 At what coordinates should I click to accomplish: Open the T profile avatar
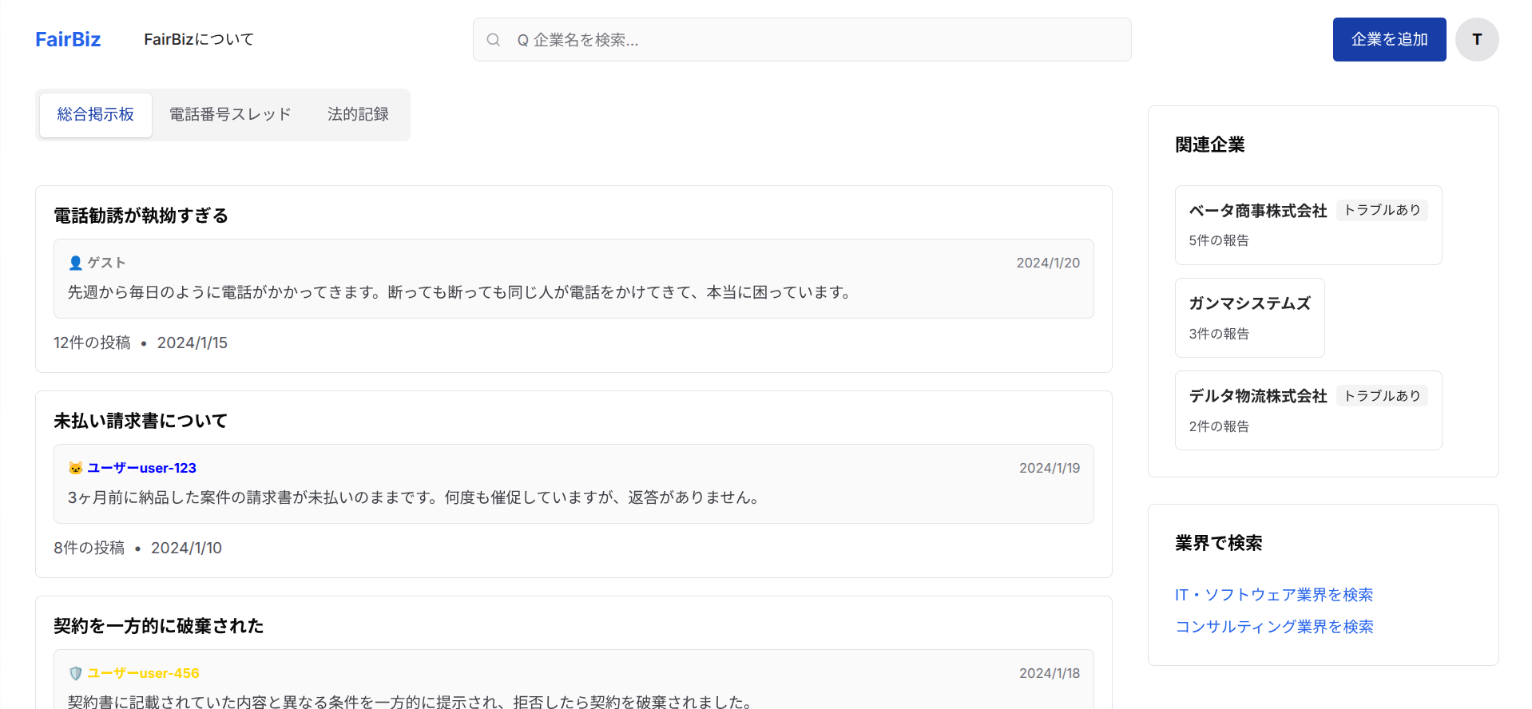pyautogui.click(x=1476, y=40)
